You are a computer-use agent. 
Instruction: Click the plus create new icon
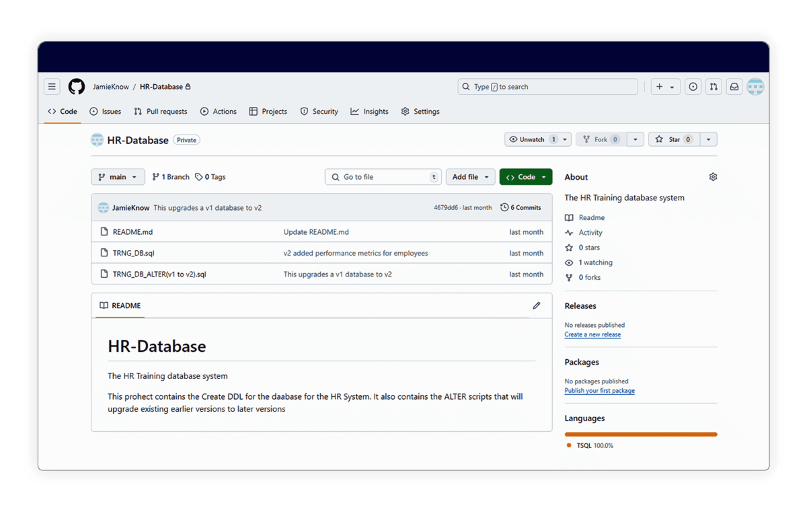click(660, 87)
